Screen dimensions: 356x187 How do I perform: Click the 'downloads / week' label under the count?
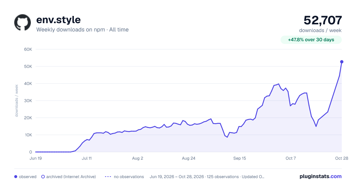click(x=320, y=30)
